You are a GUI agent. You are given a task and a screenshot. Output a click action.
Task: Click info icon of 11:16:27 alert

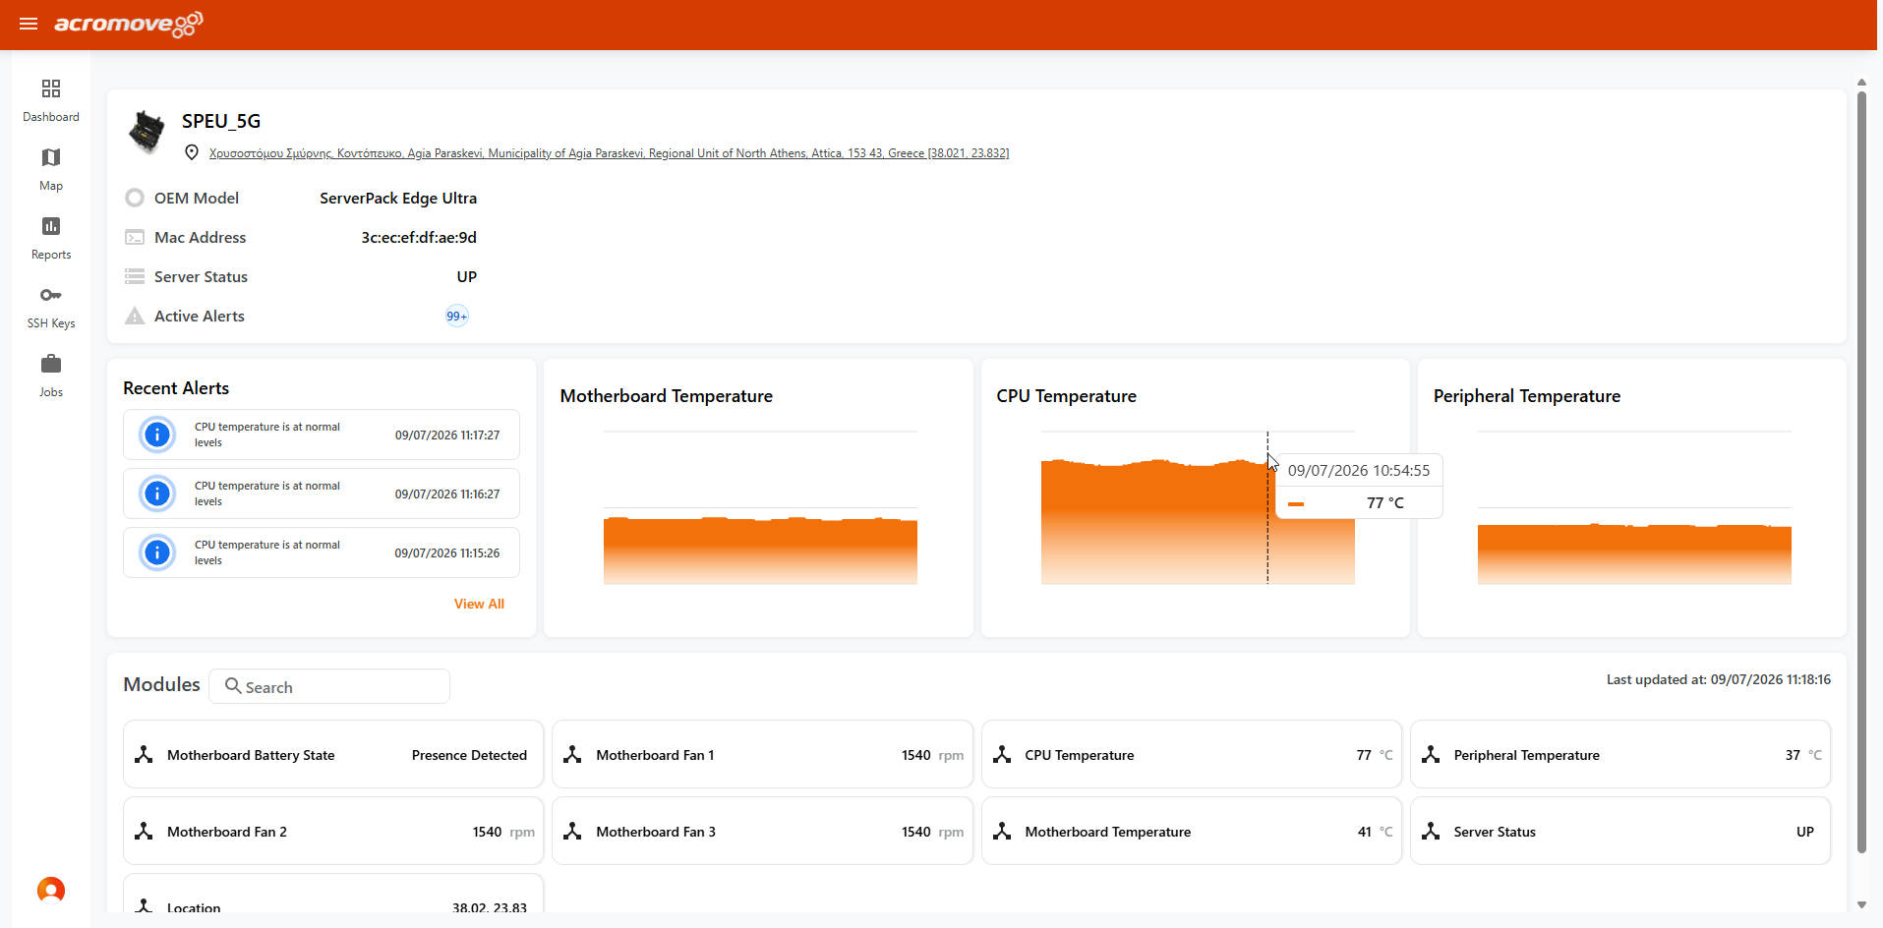(x=157, y=493)
